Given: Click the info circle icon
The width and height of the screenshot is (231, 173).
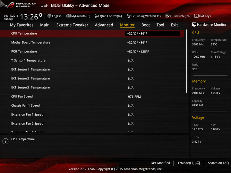Looking at the screenshot, I should click(x=5, y=141).
